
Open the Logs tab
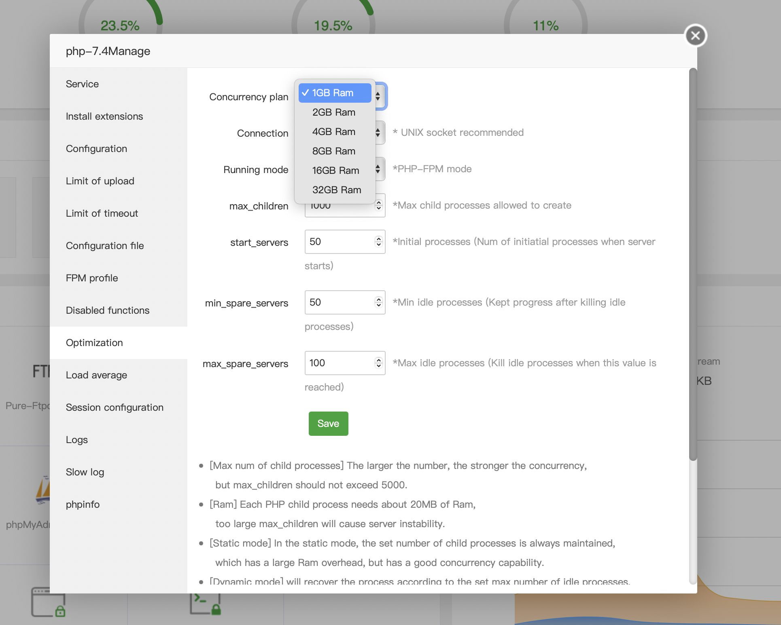(119, 440)
